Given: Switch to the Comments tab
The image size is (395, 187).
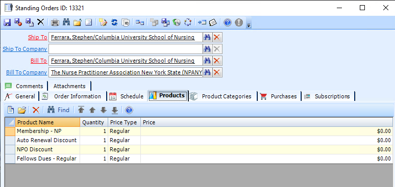Looking at the screenshot, I should pos(24,86).
